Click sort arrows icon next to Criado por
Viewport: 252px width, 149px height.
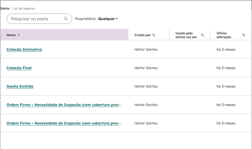coord(154,35)
